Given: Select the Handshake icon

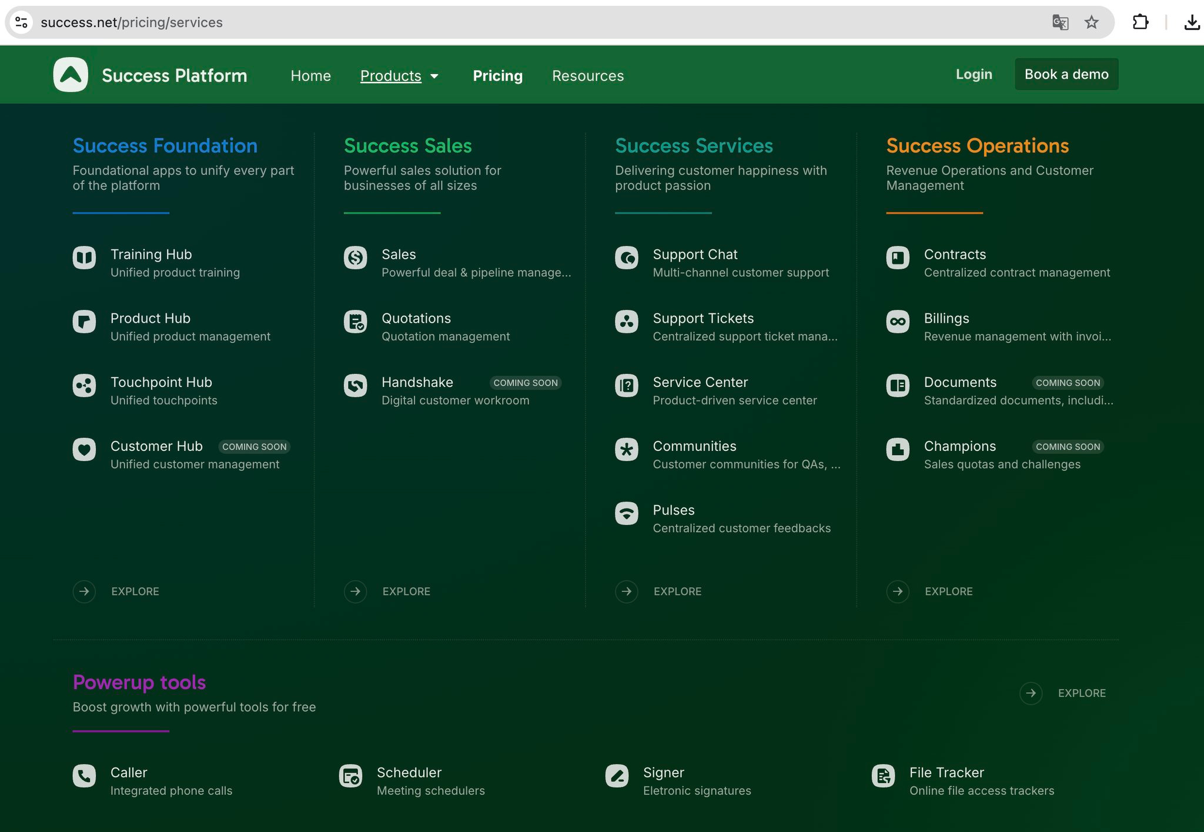Looking at the screenshot, I should tap(355, 386).
